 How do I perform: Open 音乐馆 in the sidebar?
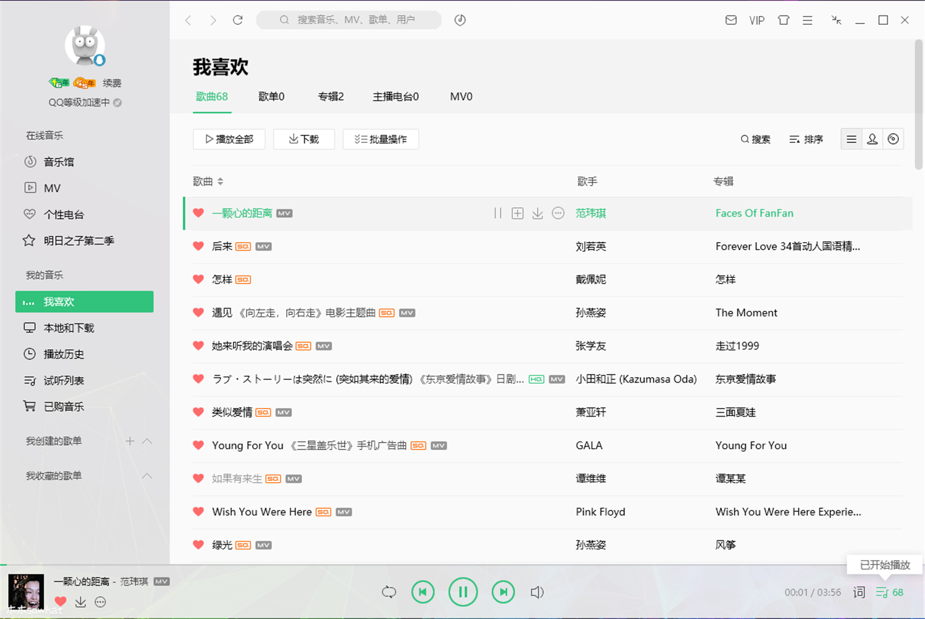click(59, 162)
